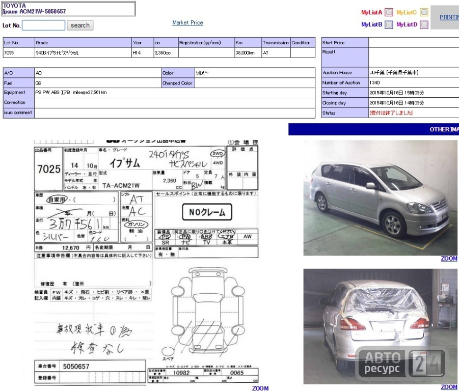The height and width of the screenshot is (391, 459).
Task: Select the Fuel value GS
Action: (x=38, y=83)
